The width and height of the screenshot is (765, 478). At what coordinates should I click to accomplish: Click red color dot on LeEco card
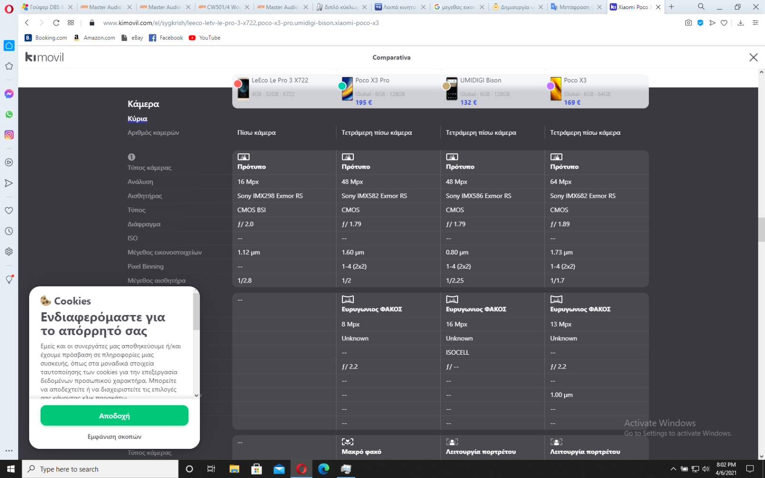(238, 84)
